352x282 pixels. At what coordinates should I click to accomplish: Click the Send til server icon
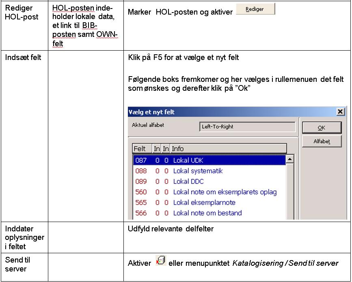(161, 261)
